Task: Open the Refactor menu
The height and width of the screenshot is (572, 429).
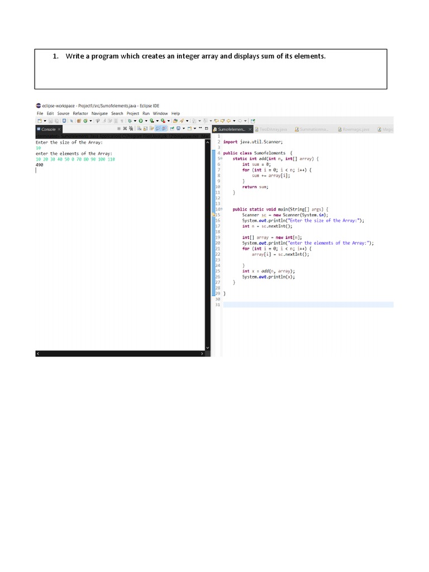Action: point(80,113)
